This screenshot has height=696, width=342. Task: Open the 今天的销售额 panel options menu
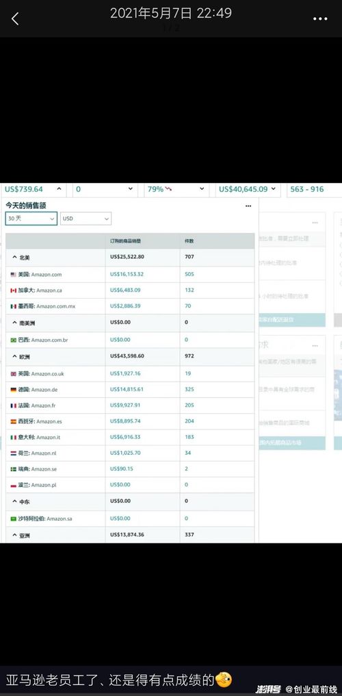248,206
